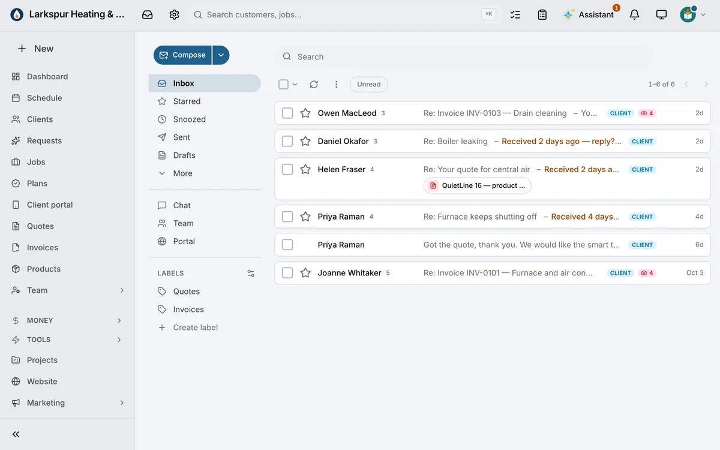This screenshot has height=450, width=720.
Task: Switch to Chat view
Action: 205,205
